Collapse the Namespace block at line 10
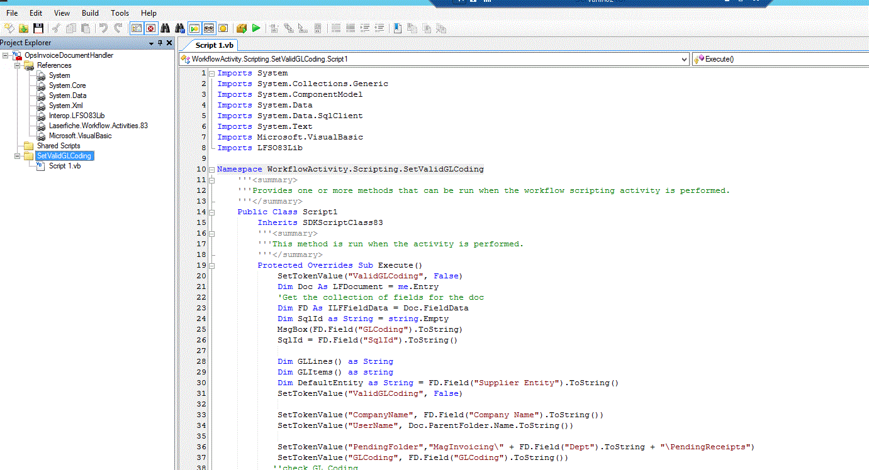Screen dimensions: 869x470 pyautogui.click(x=211, y=170)
